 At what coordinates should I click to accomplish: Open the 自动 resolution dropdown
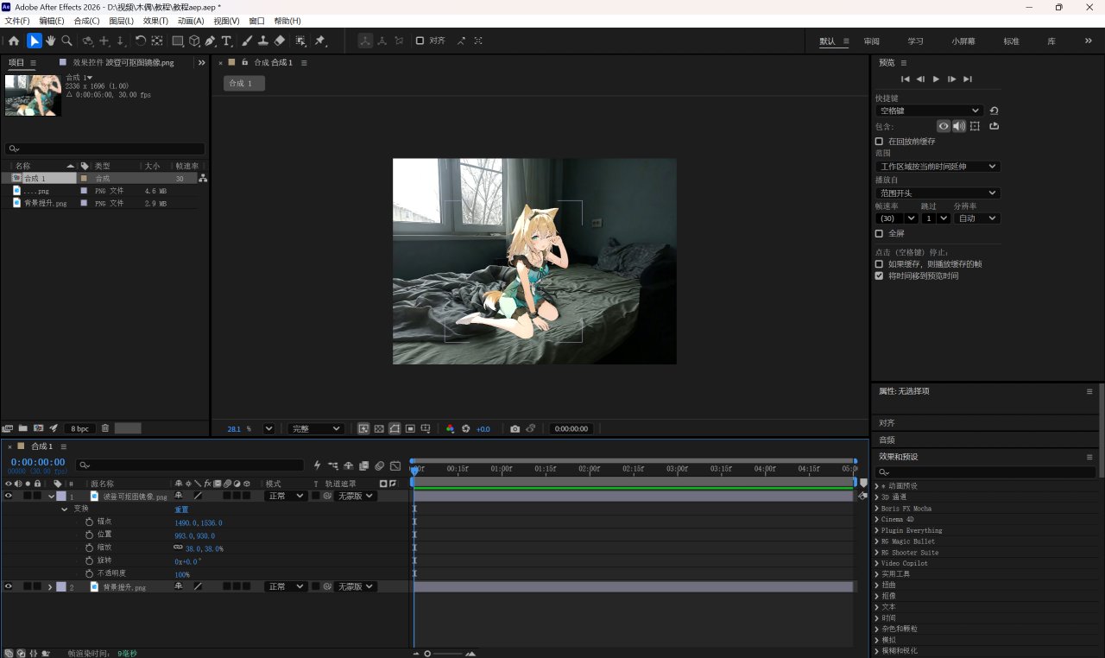tap(977, 218)
